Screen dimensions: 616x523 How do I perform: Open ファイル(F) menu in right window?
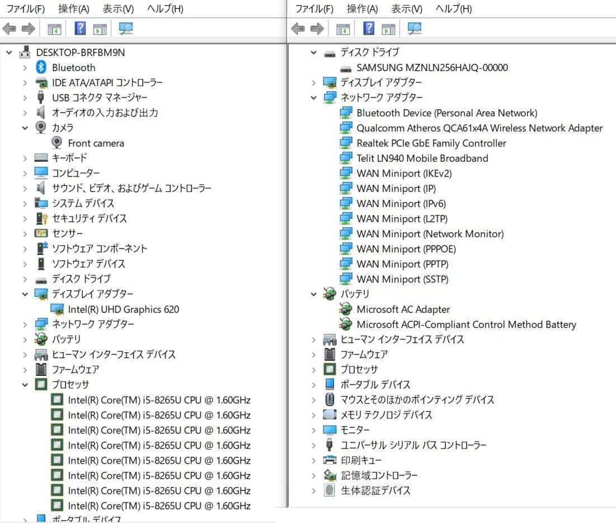(314, 8)
